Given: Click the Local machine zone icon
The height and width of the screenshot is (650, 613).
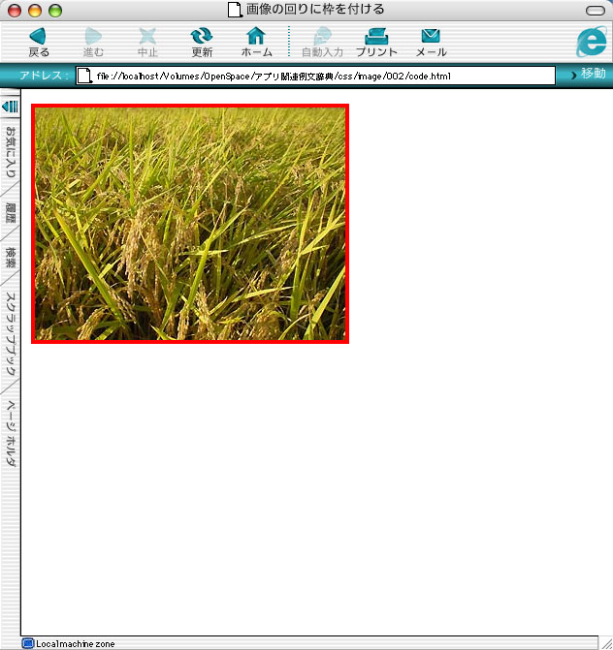Looking at the screenshot, I should [27, 643].
